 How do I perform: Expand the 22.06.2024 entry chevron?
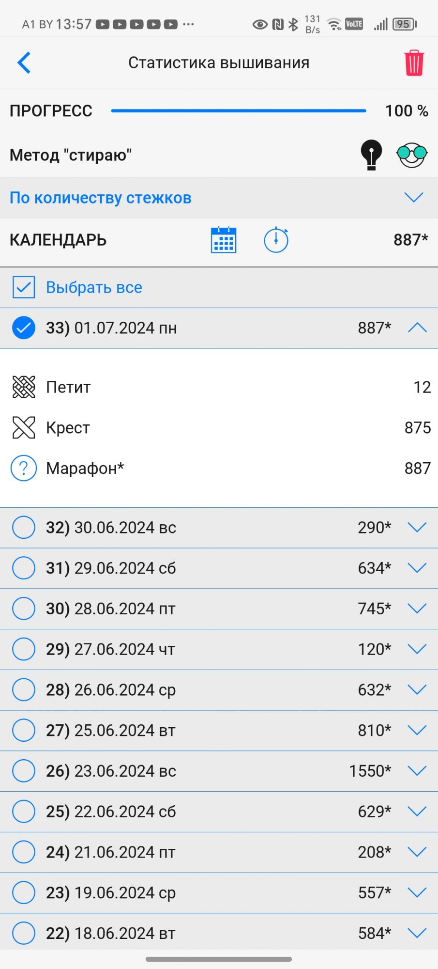pyautogui.click(x=417, y=812)
